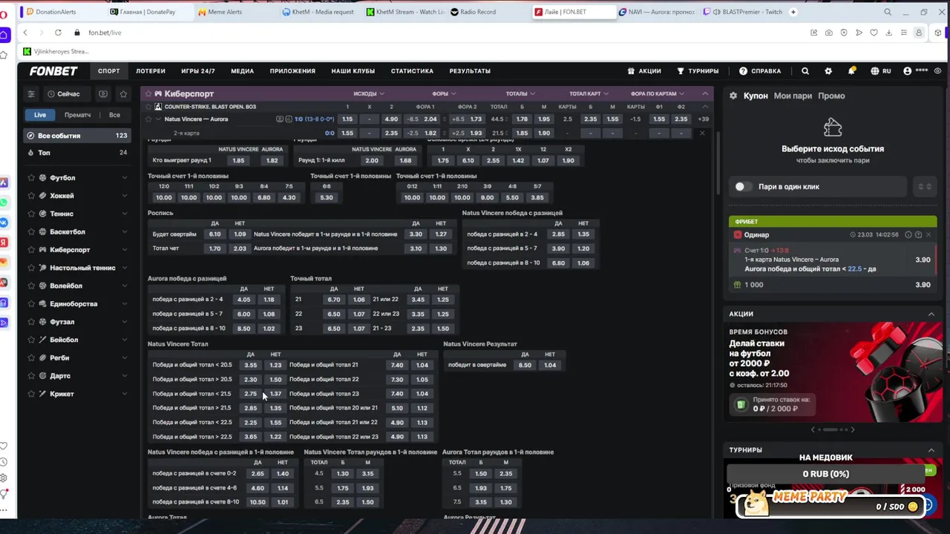Switch to Промо tab

831,96
